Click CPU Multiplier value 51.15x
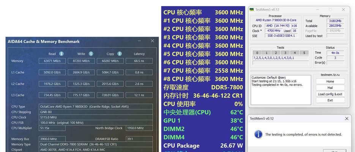This screenshot has width=355, height=152. pos(52,128)
